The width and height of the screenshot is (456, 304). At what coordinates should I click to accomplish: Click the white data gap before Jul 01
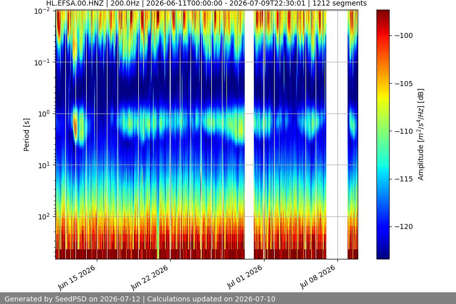click(x=249, y=134)
